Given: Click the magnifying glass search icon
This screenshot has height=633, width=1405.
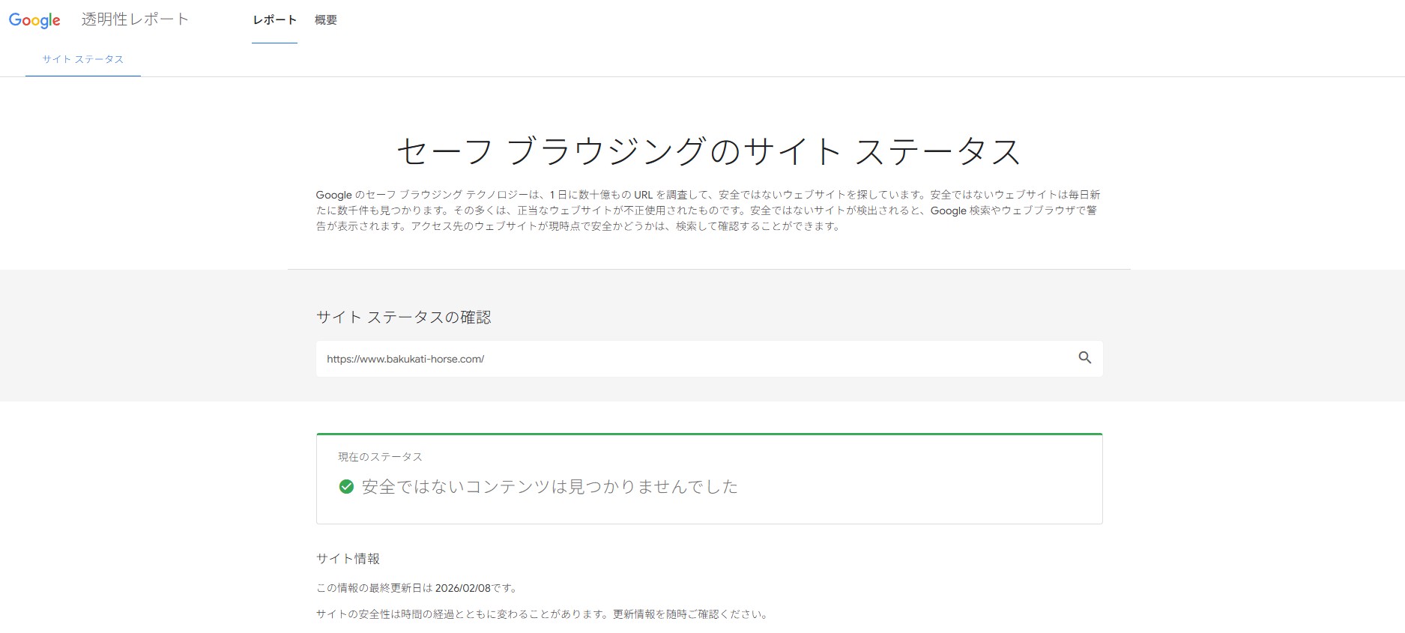Looking at the screenshot, I should (x=1084, y=358).
